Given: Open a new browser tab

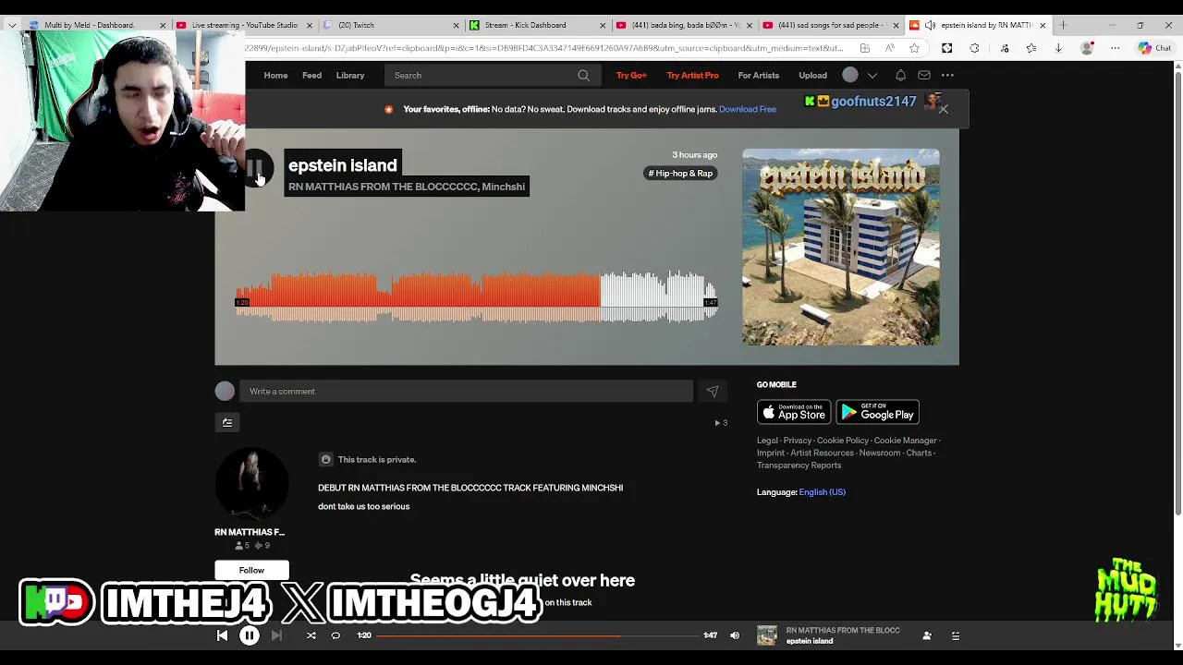Looking at the screenshot, I should (x=1063, y=25).
